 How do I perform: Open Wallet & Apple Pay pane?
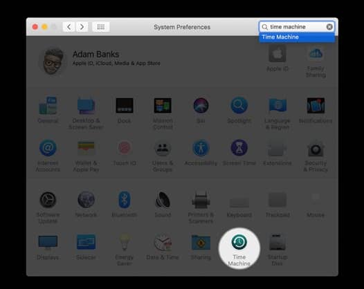tap(86, 156)
